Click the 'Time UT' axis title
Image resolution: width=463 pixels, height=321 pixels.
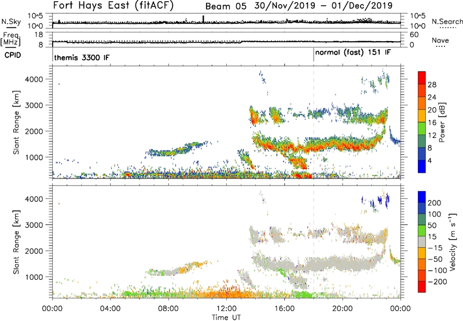tap(226, 317)
